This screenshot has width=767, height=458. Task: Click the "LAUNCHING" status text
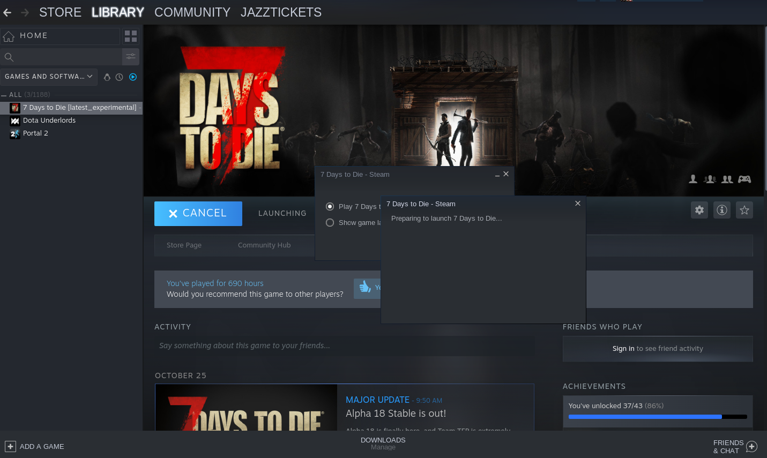coord(282,213)
